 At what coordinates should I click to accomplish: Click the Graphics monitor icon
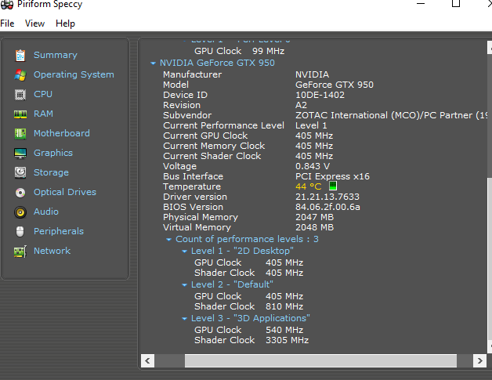[x=20, y=153]
